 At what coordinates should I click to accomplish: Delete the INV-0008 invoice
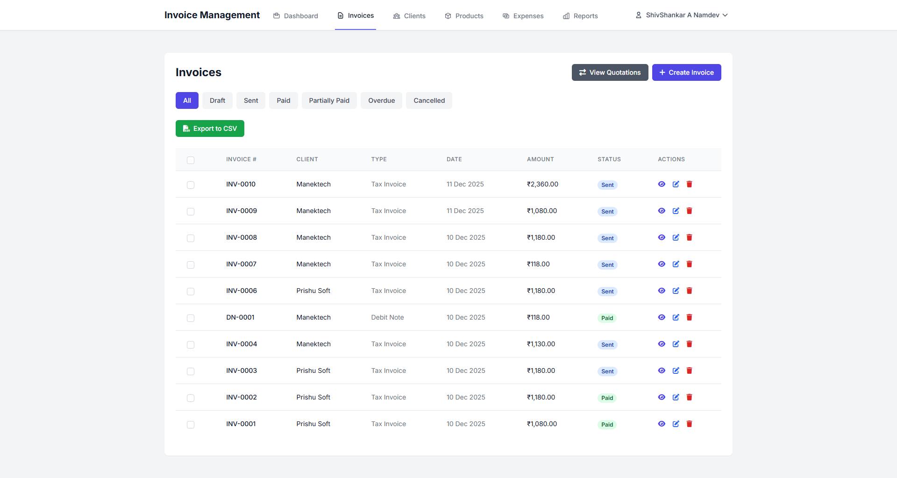[x=690, y=237]
